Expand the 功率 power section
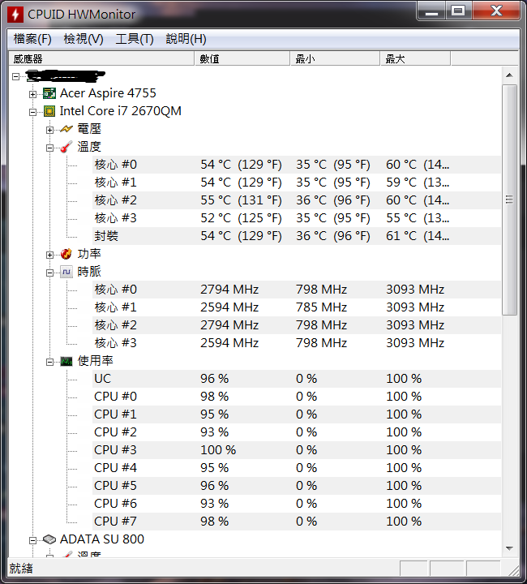The height and width of the screenshot is (584, 527). pyautogui.click(x=50, y=255)
